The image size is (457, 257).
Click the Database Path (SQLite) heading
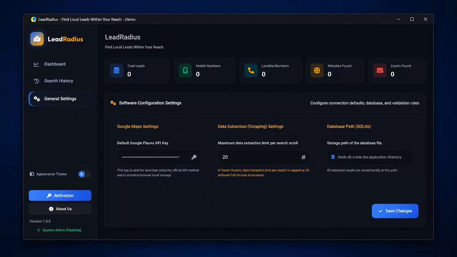(x=349, y=126)
